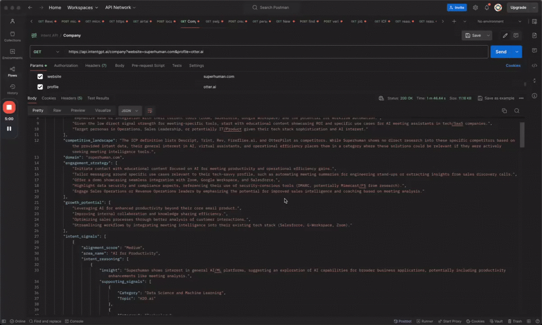Viewport: 542px width, 325px height.
Task: Switch to the Authorization tab
Action: point(66,66)
